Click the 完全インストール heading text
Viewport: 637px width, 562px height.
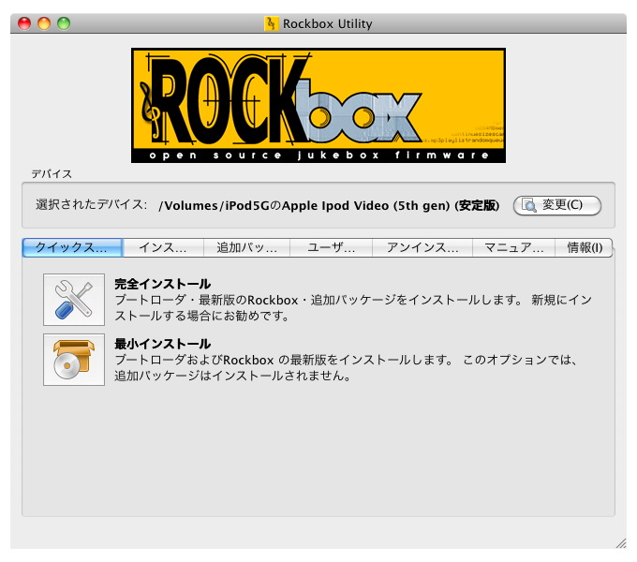pyautogui.click(x=162, y=283)
